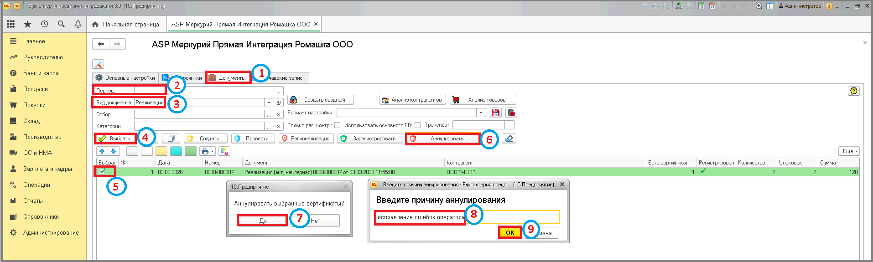Open the Еще dropdown menu
873x262 pixels.
[x=849, y=151]
